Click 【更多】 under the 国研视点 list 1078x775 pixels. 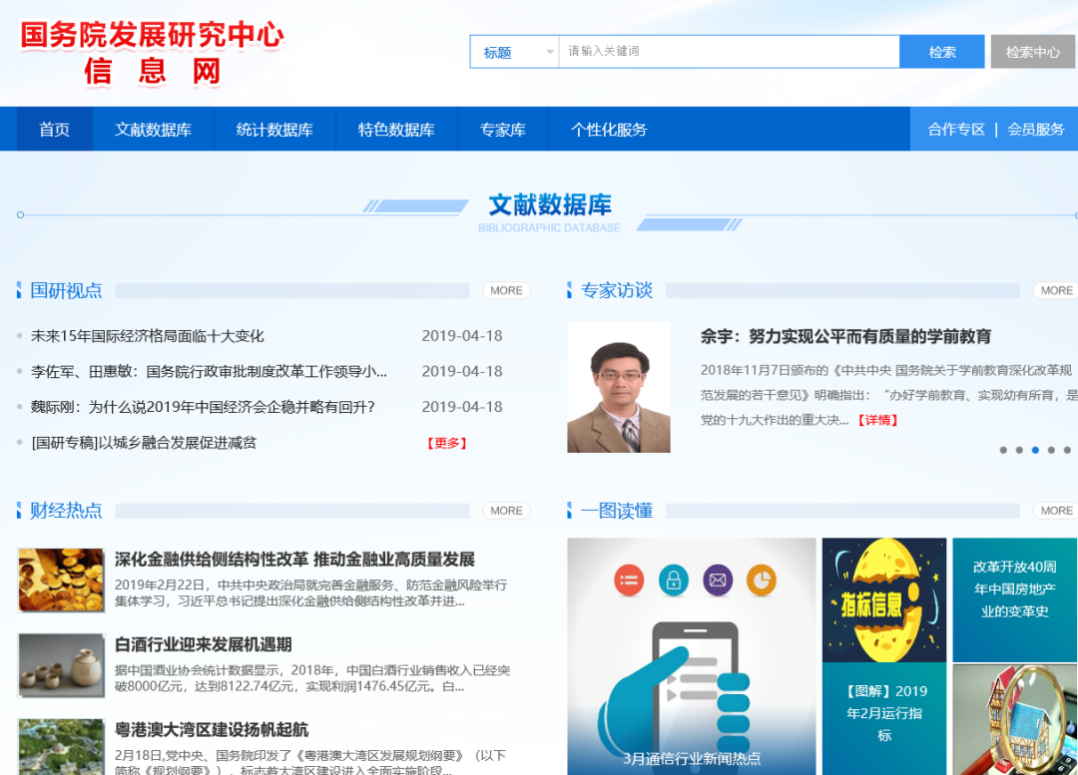coord(445,442)
